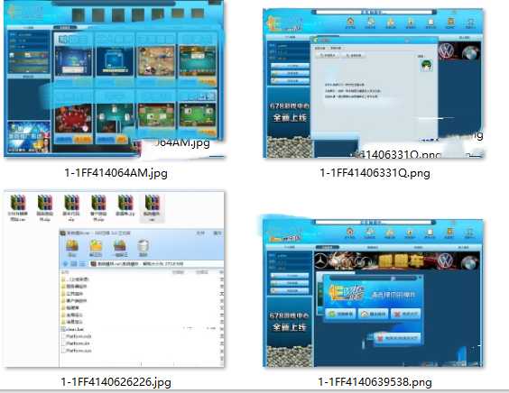509x393 pixels.
Task: Click the 1-1FF4140626226.jpg file name label
Action: (116, 381)
